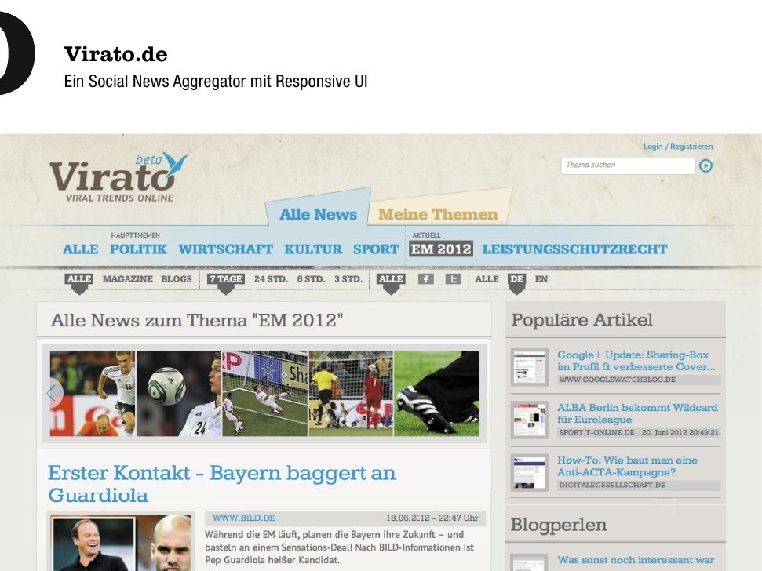Open Was sonst noch interessant war link
Viewport: 762px width, 571px height.
click(636, 560)
